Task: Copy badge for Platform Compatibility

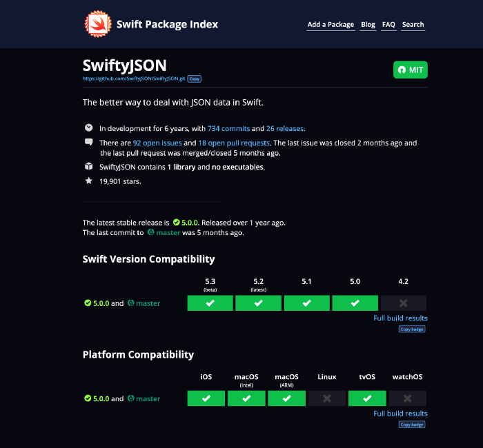Action: coord(412,425)
